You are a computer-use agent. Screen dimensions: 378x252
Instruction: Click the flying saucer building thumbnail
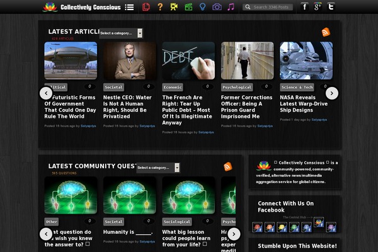pos(71,60)
